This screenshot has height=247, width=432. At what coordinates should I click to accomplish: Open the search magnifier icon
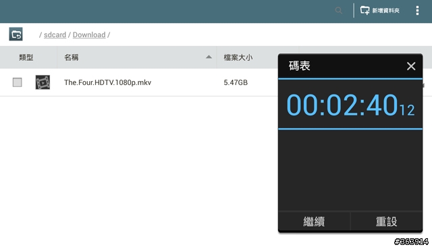[339, 11]
